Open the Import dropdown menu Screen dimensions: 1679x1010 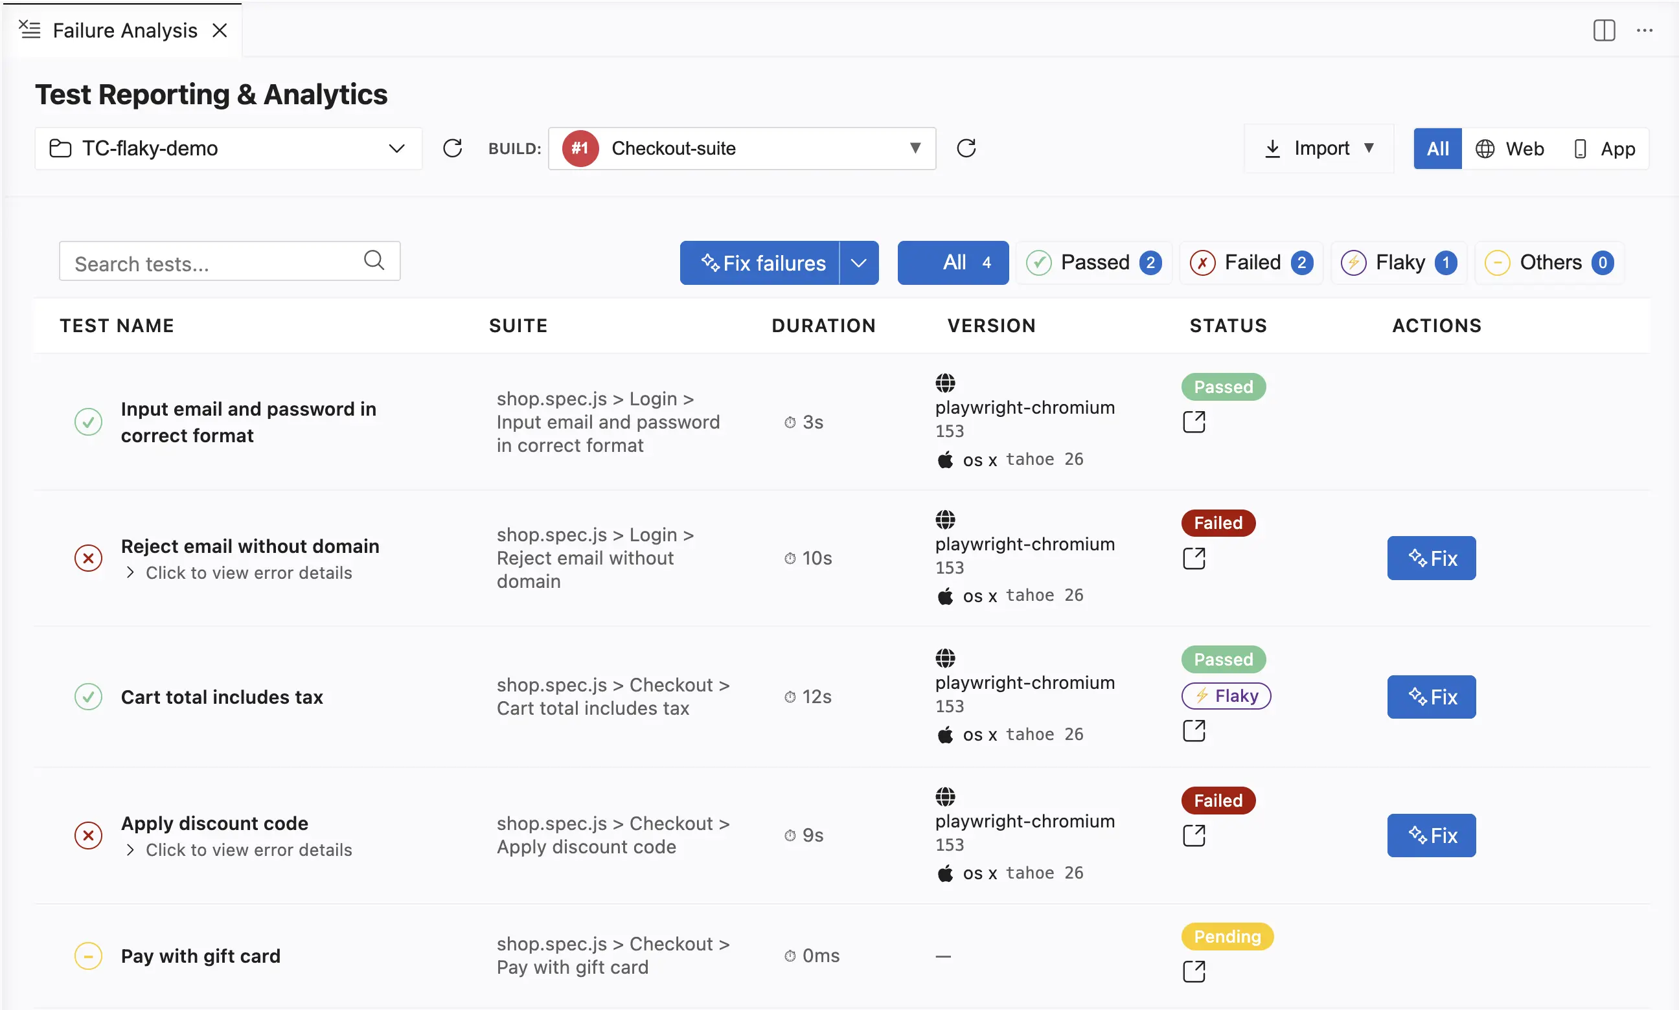tap(1319, 148)
